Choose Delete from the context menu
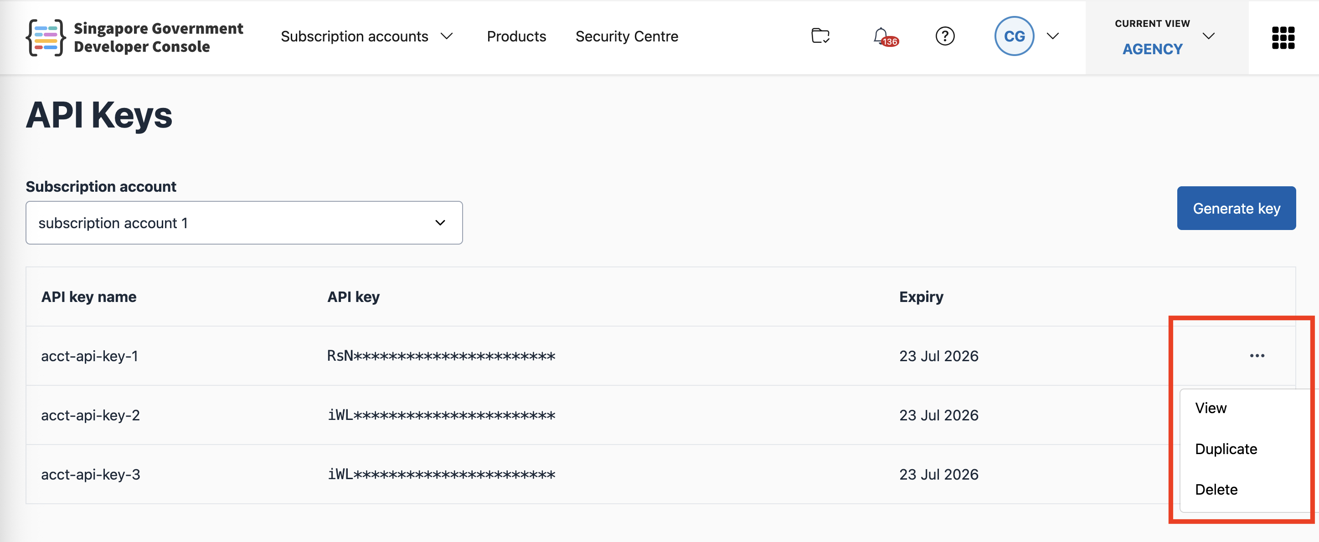The image size is (1319, 542). 1216,489
